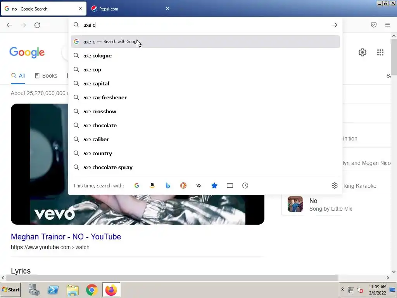Viewport: 397px width, 298px height.
Task: Select the All search results tab
Action: click(18, 76)
